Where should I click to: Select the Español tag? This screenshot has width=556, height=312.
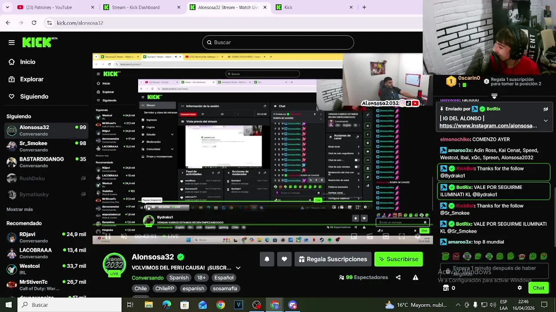[x=224, y=278]
